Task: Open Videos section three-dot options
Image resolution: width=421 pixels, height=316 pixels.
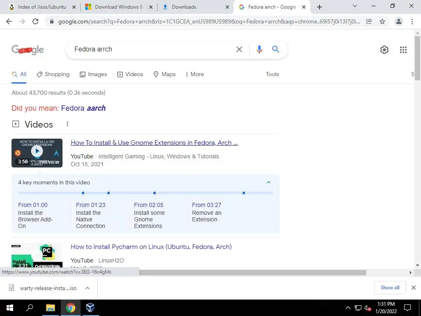Action: (67, 124)
